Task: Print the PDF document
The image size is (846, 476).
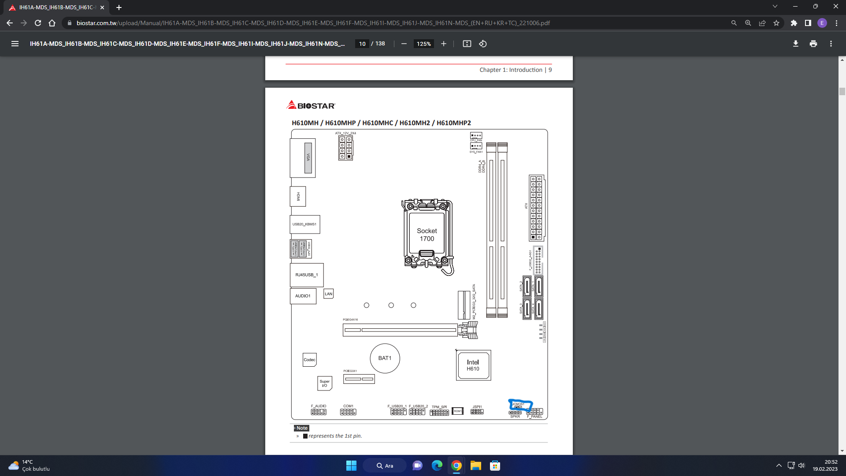Action: tap(813, 44)
